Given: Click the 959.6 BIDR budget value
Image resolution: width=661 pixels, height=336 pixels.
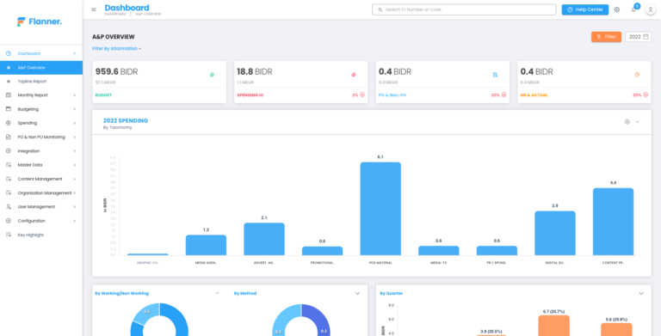Looking at the screenshot, I should 117,72.
